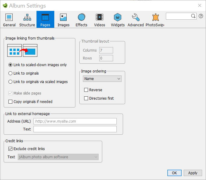Toggle the Reverse ordering checkbox
The width and height of the screenshot is (206, 180).
(86, 90)
